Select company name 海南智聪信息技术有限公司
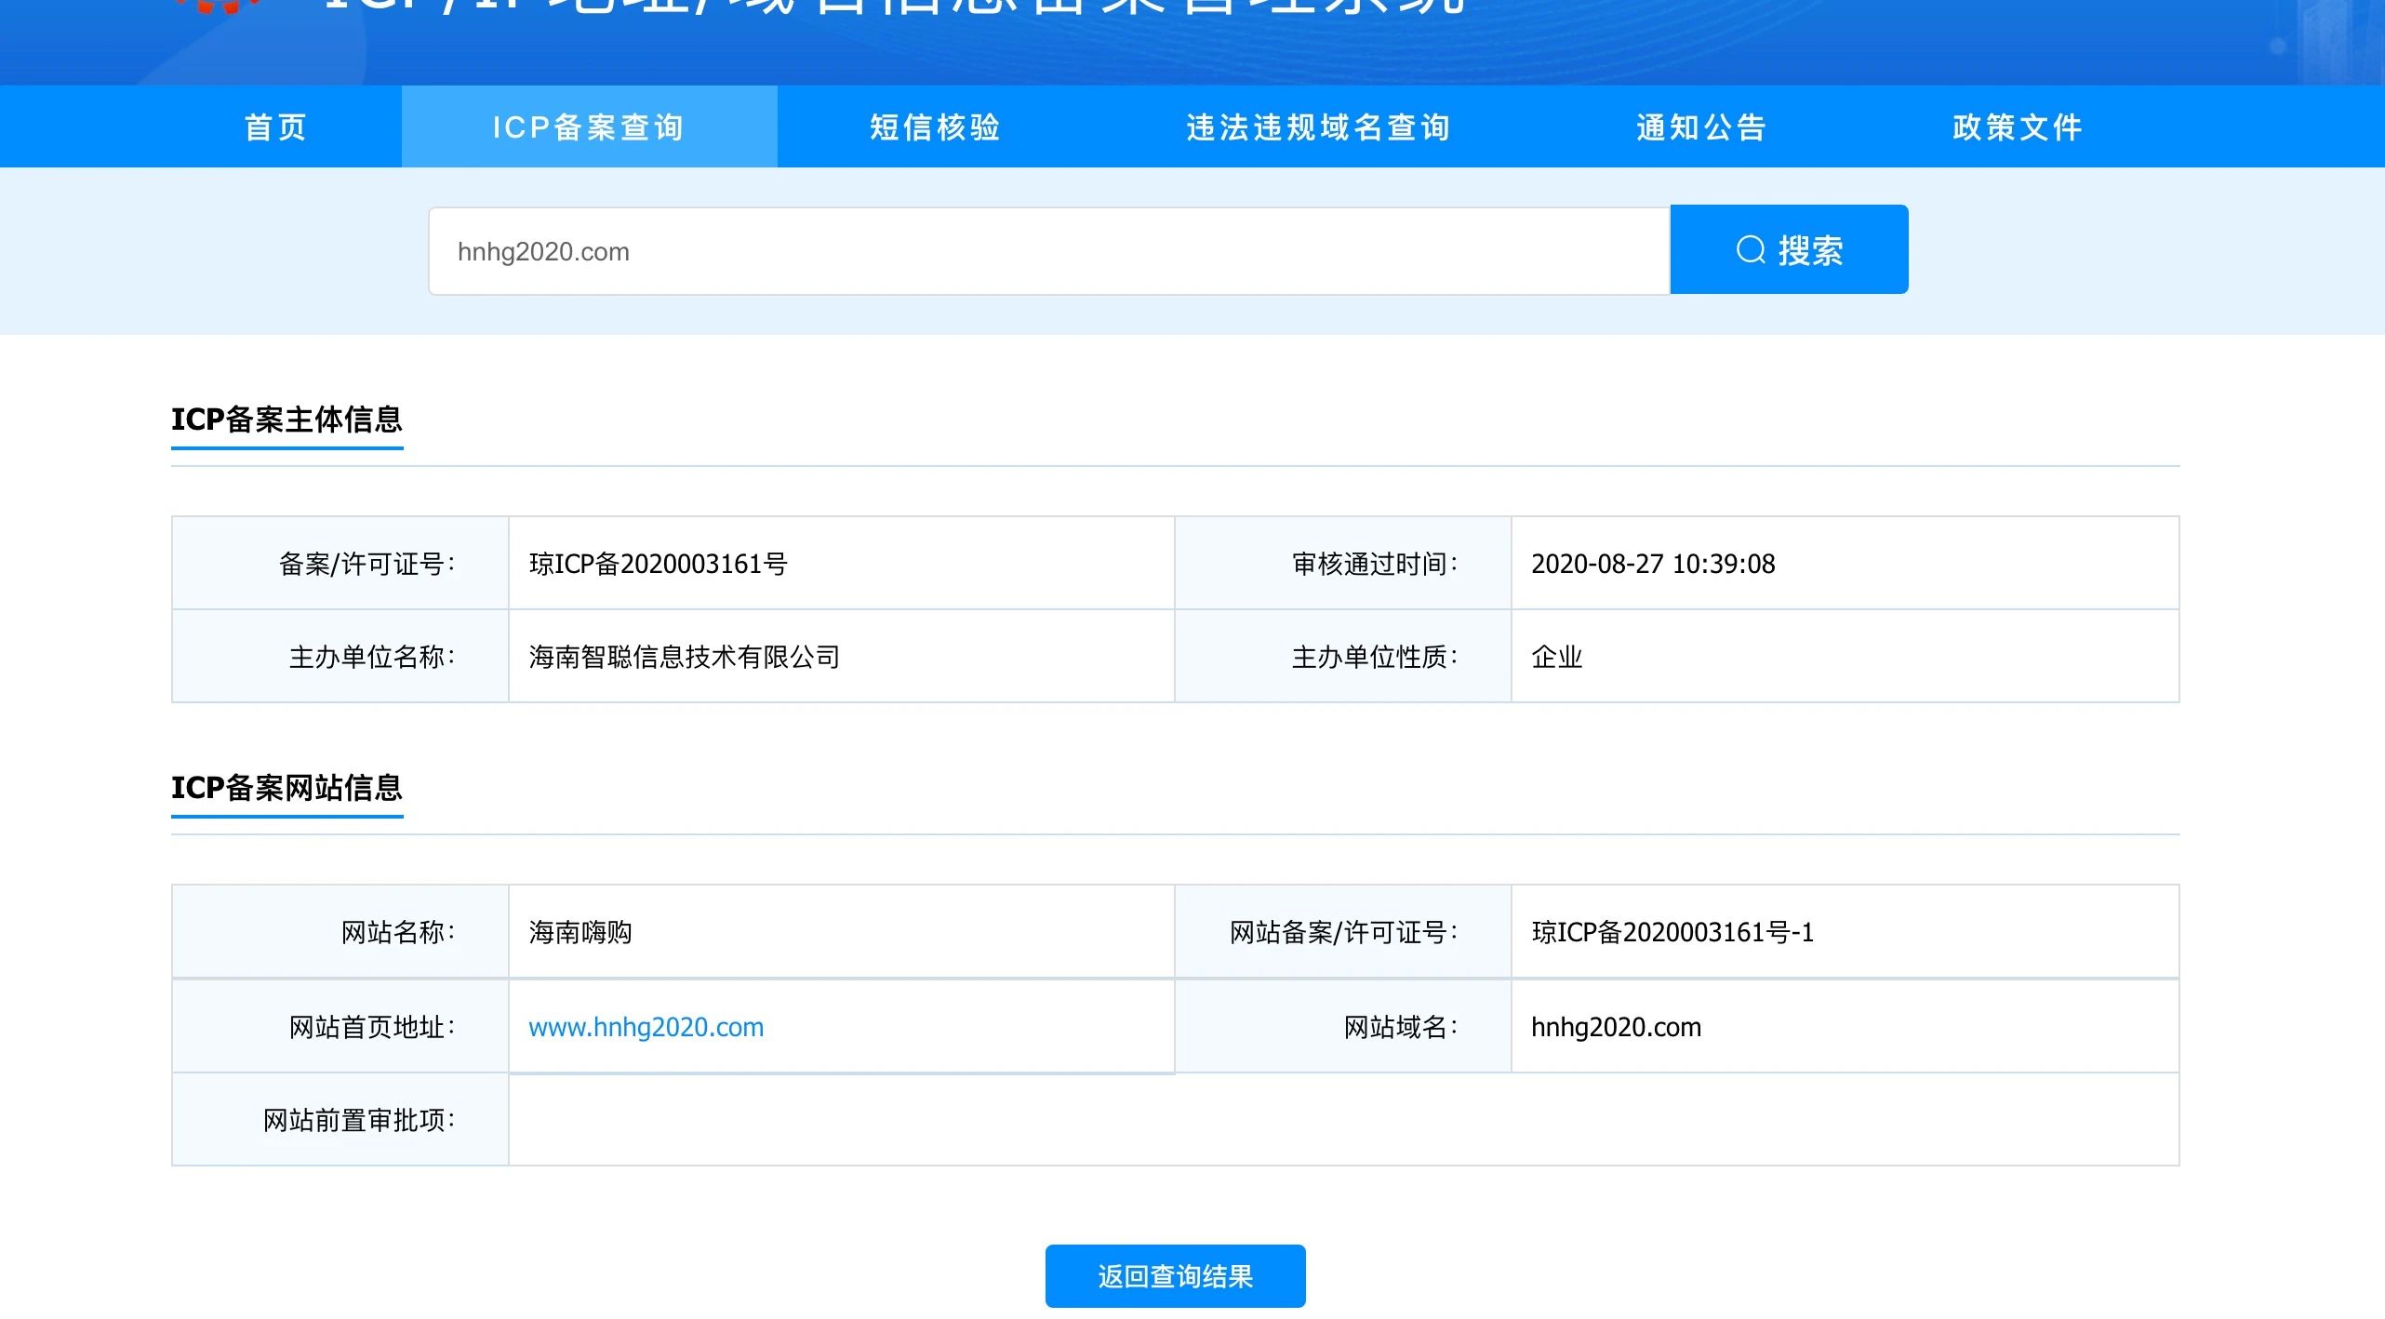The height and width of the screenshot is (1319, 2385). point(684,657)
